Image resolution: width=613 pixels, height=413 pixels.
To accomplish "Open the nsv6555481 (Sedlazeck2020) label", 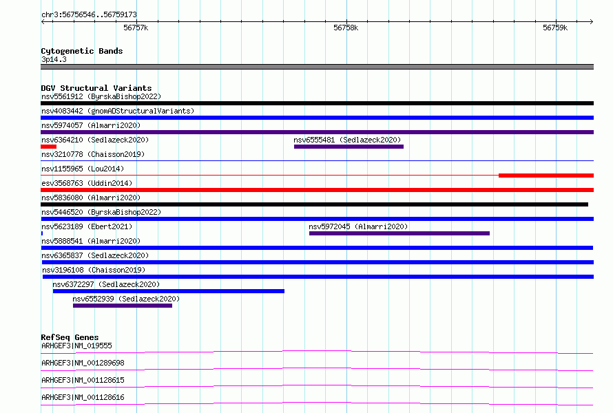I will click(347, 140).
